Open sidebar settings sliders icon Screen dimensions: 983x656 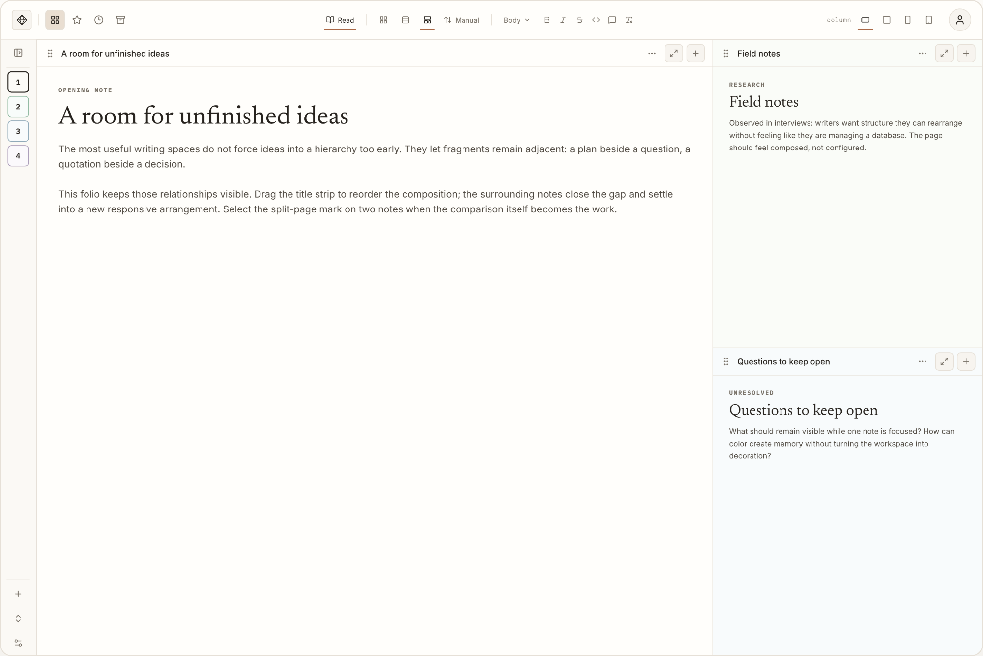[18, 643]
